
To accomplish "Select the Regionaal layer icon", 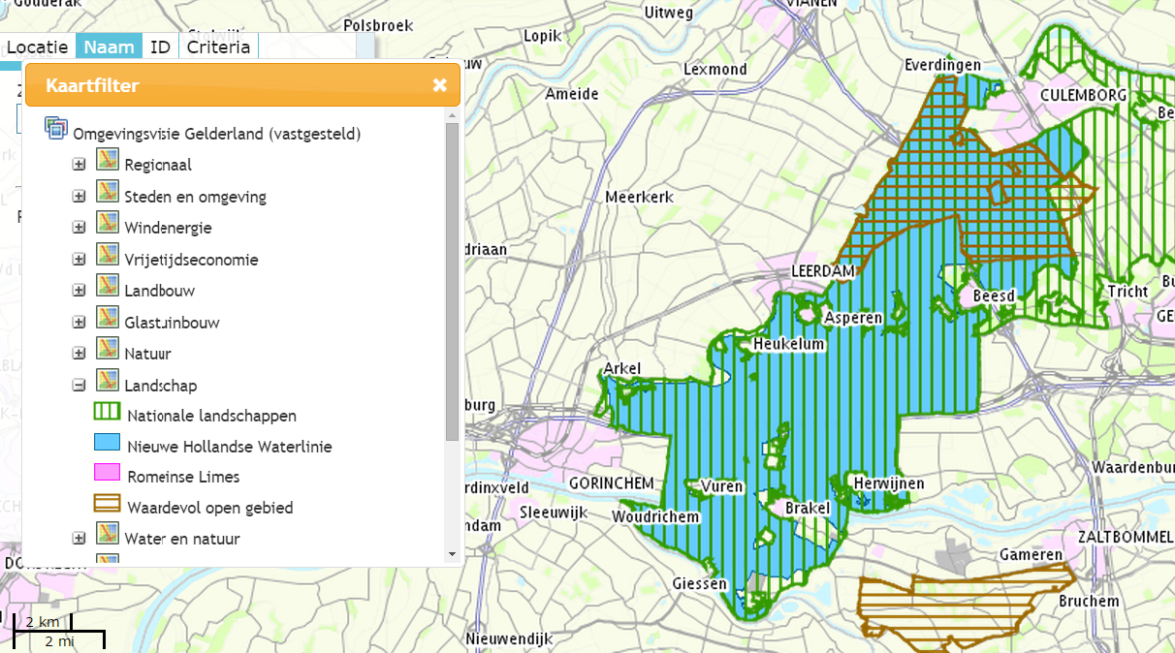I will pyautogui.click(x=108, y=164).
